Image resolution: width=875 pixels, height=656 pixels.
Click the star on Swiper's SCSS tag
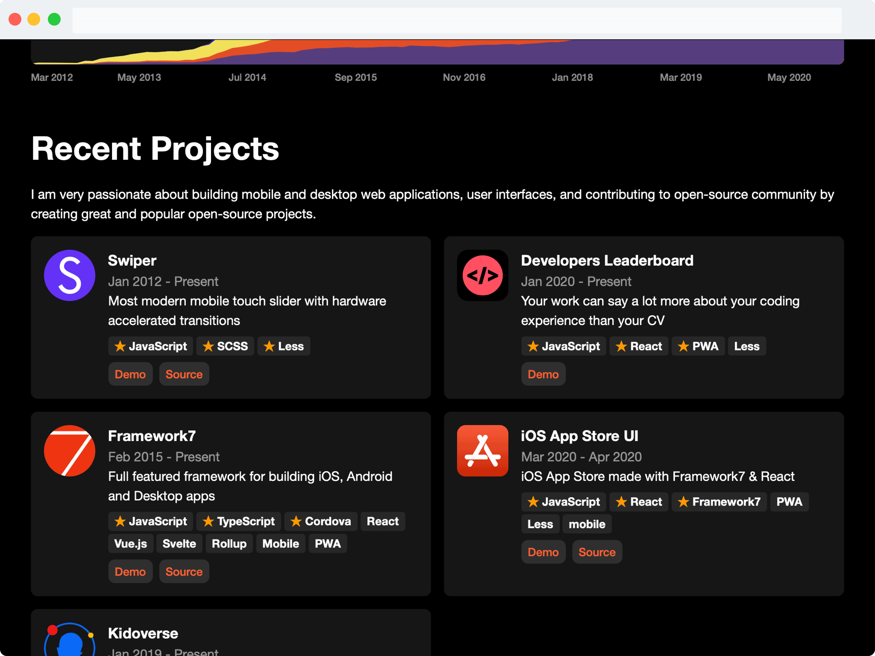point(208,346)
